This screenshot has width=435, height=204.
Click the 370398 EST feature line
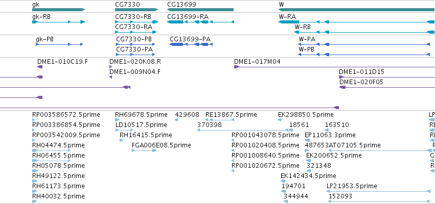(243, 130)
